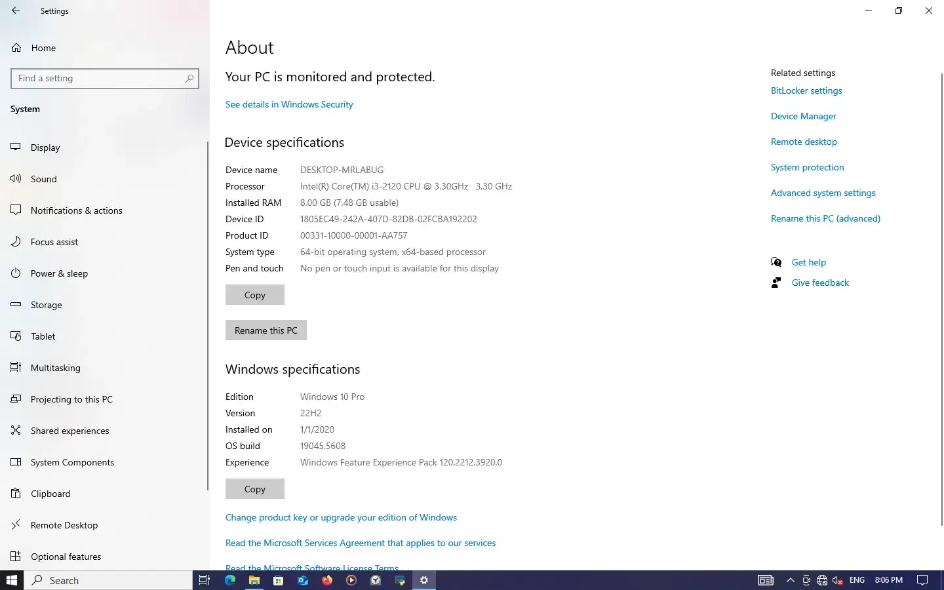Switch input language via ENG indicator
Image resolution: width=944 pixels, height=590 pixels.
[x=857, y=580]
